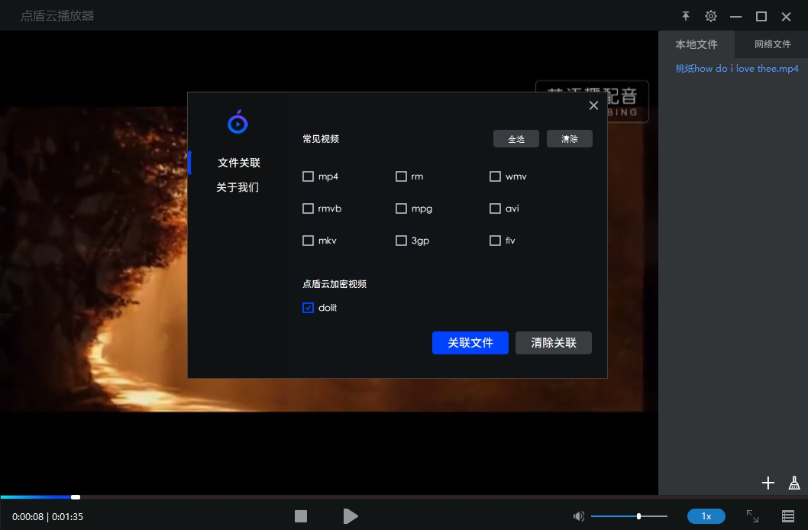The image size is (808, 530).
Task: Check the avi format checkbox
Action: click(495, 208)
